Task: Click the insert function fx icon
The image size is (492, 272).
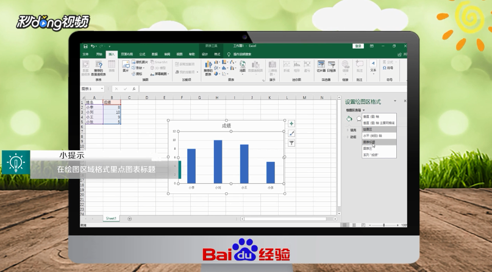Action: (x=134, y=89)
